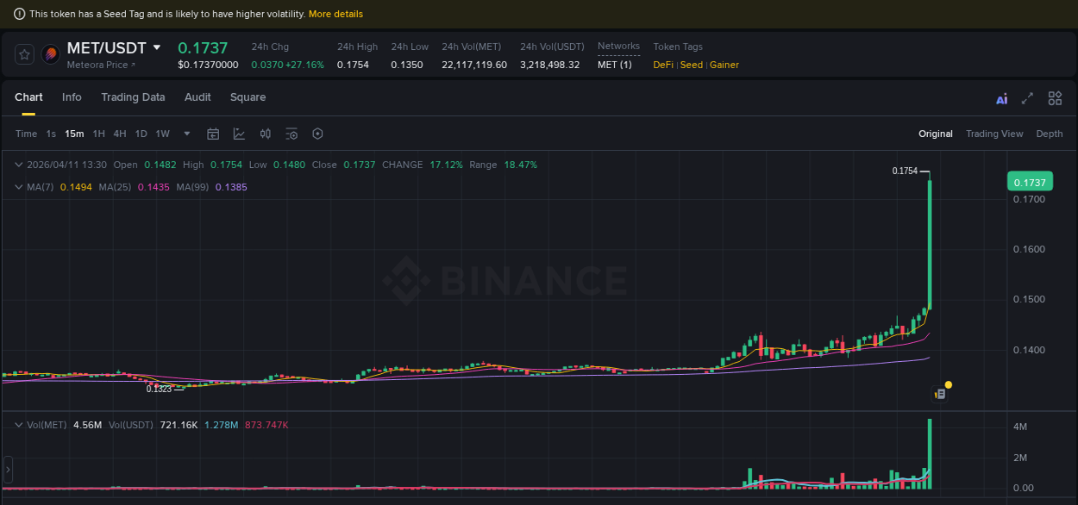Click the small document icon under the chart
Screen dimensions: 1078x505
940,394
